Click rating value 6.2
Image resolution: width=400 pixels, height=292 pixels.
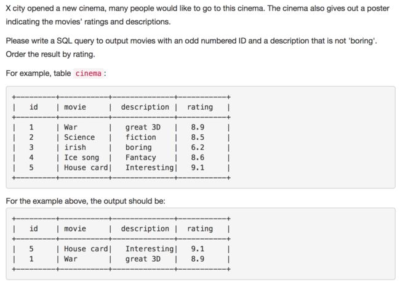pyautogui.click(x=198, y=147)
